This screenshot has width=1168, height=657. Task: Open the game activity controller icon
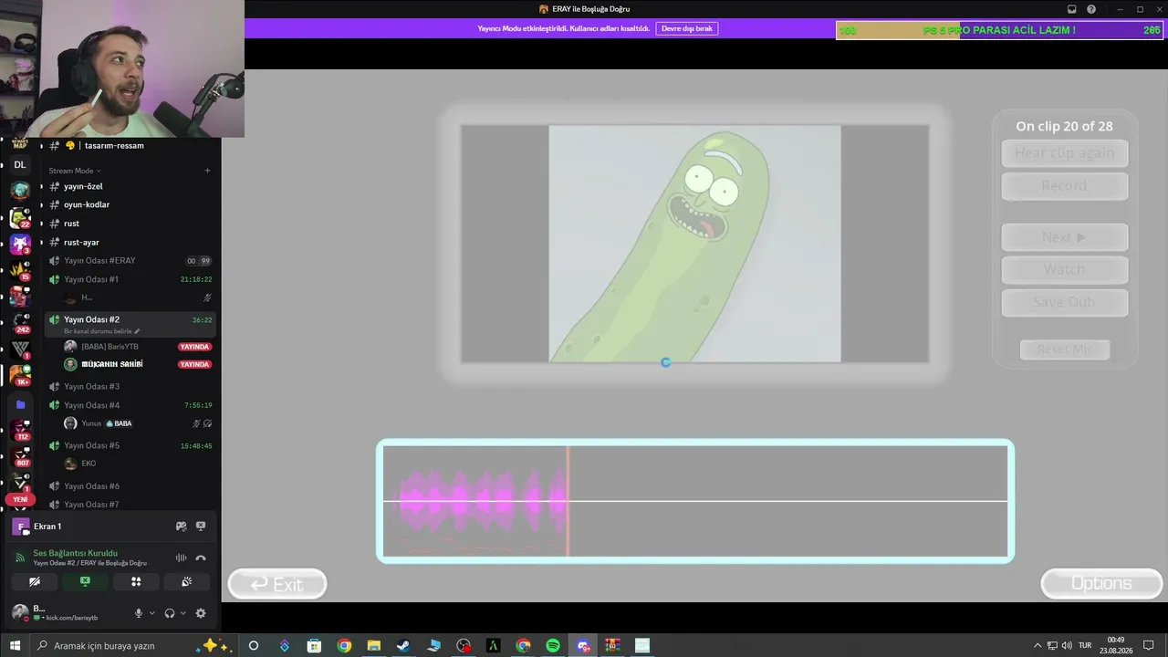click(181, 527)
